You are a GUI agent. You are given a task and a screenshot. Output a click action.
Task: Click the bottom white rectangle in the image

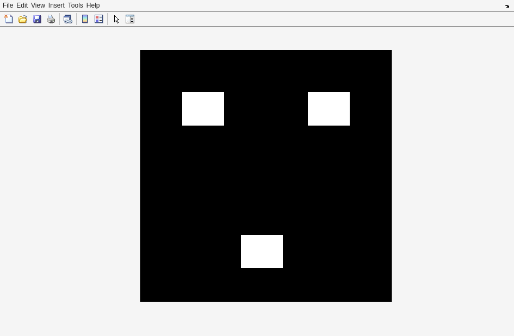[x=262, y=251]
